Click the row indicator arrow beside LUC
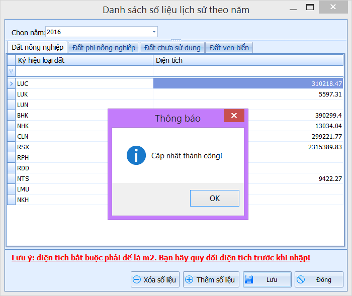This screenshot has width=352, height=296. pyautogui.click(x=11, y=83)
